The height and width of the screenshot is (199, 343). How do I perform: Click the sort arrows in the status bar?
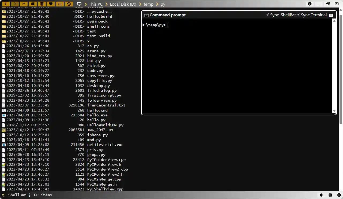click(x=321, y=195)
